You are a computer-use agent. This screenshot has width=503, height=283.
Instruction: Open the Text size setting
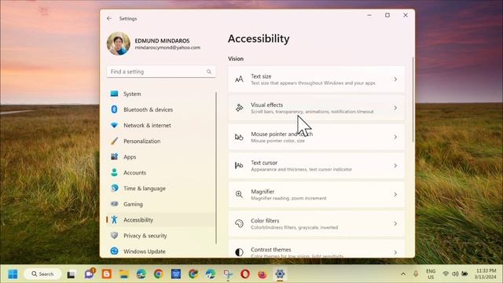point(316,79)
